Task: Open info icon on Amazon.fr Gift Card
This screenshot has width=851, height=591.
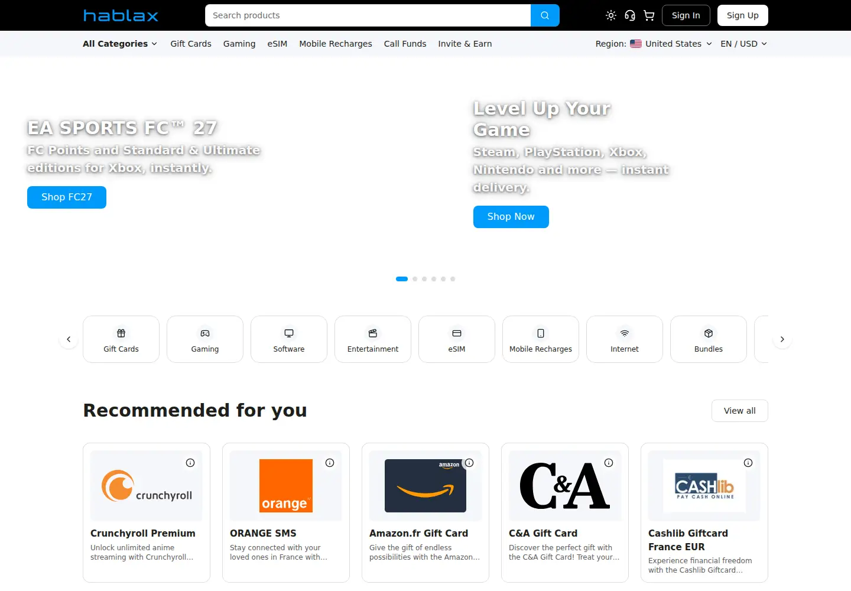Action: click(x=469, y=463)
